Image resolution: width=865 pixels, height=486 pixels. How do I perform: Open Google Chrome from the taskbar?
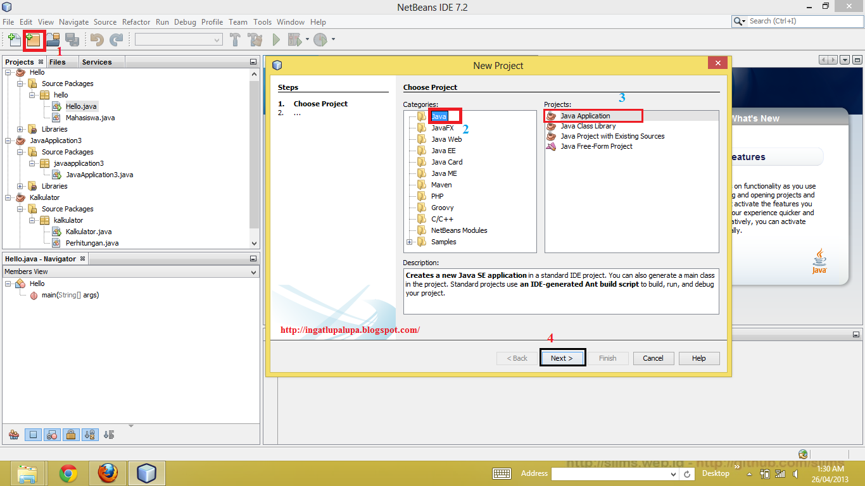pyautogui.click(x=68, y=473)
